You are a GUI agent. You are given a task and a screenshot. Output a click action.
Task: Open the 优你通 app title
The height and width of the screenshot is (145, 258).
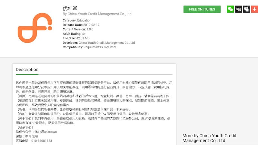tap(70, 8)
